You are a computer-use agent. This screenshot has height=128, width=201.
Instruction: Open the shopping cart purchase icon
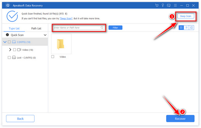coord(157,5)
